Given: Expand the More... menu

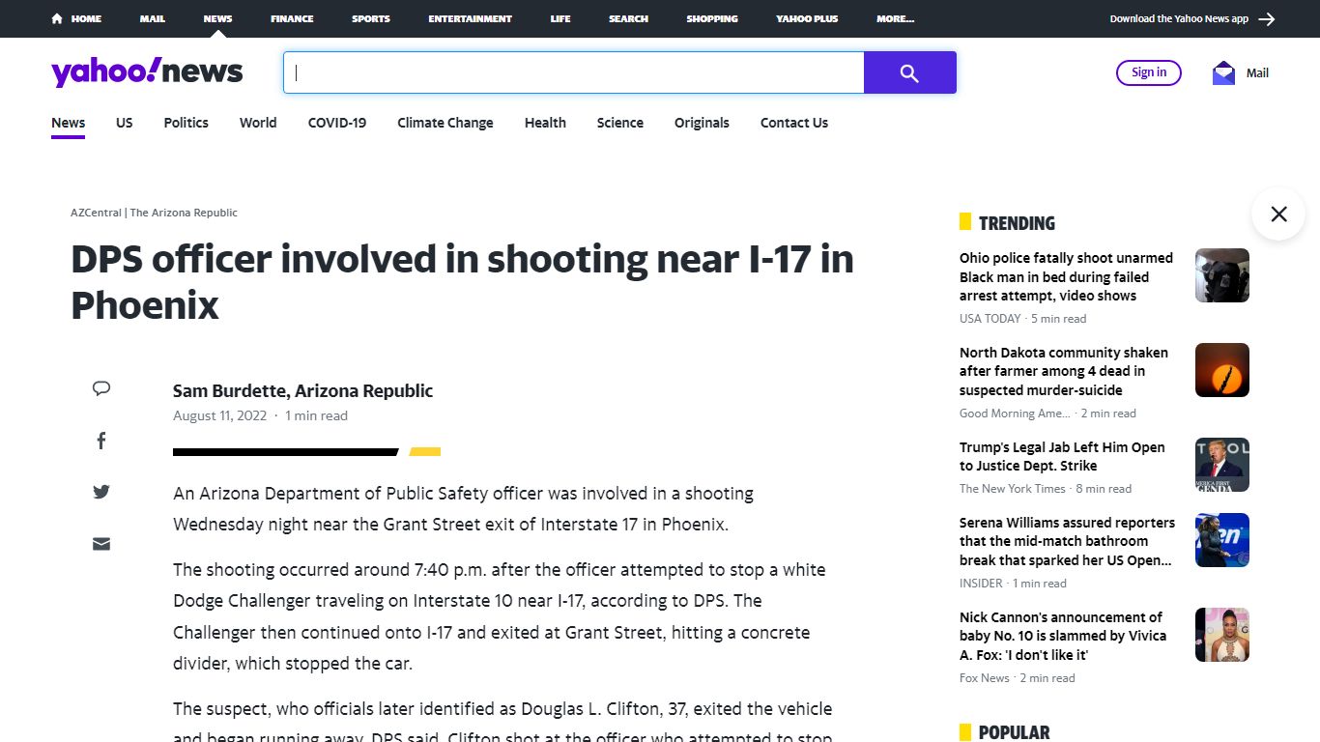Looking at the screenshot, I should pyautogui.click(x=896, y=18).
